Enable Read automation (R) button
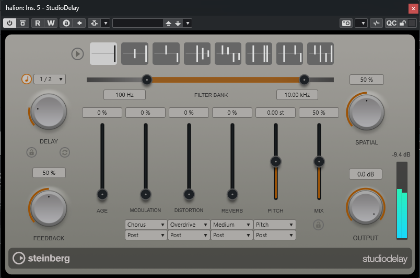The image size is (420, 278). click(38, 23)
